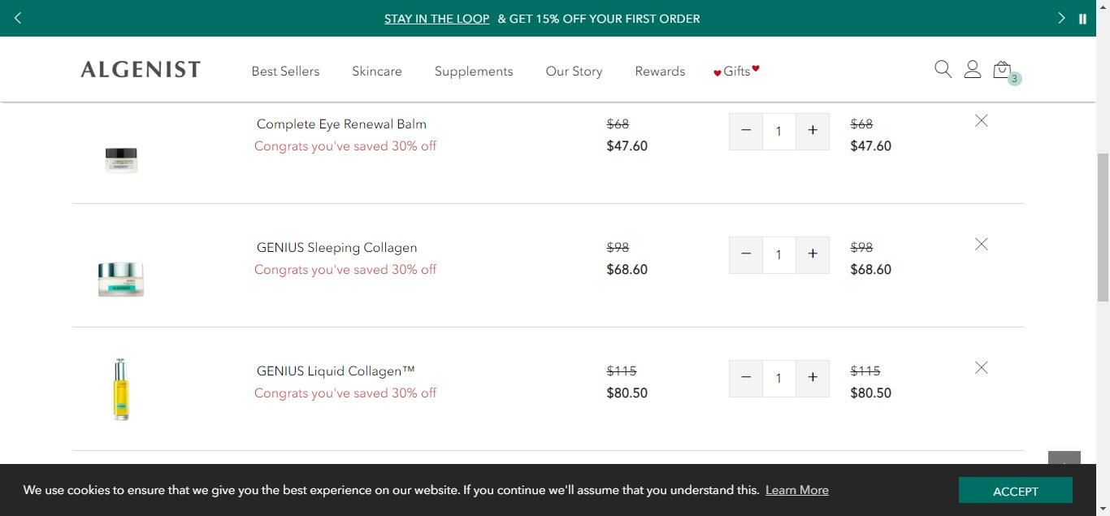Follow the STAY IN THE LOOP link

pos(436,19)
